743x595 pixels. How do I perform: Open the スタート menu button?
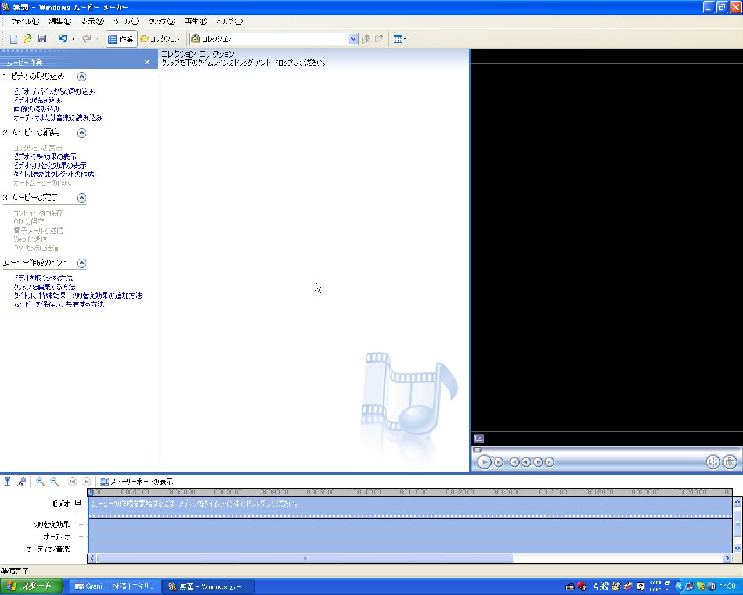point(32,586)
